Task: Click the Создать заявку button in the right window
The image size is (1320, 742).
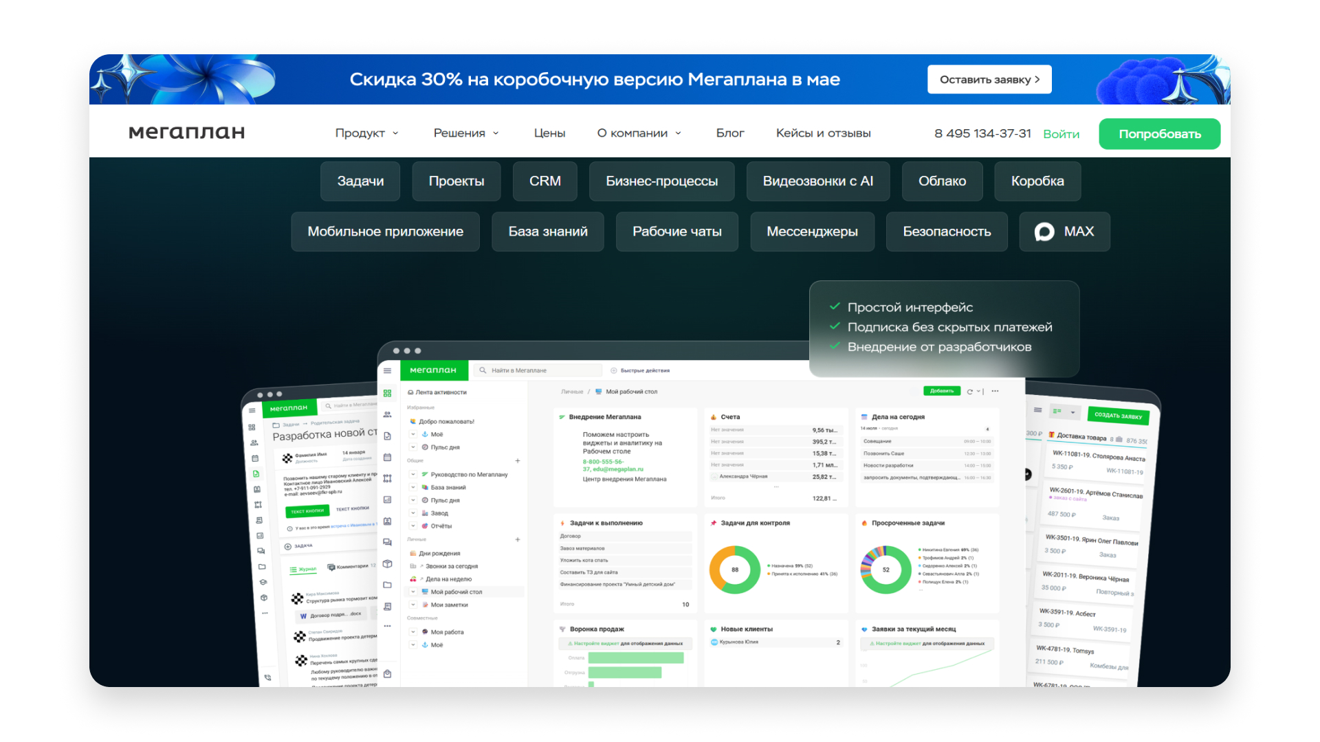Action: point(1118,416)
